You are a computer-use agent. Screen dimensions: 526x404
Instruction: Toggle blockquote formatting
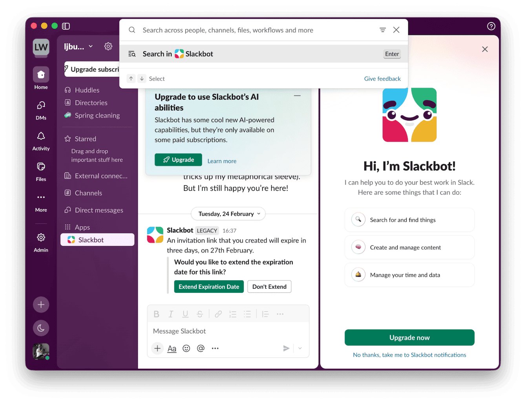tap(265, 314)
